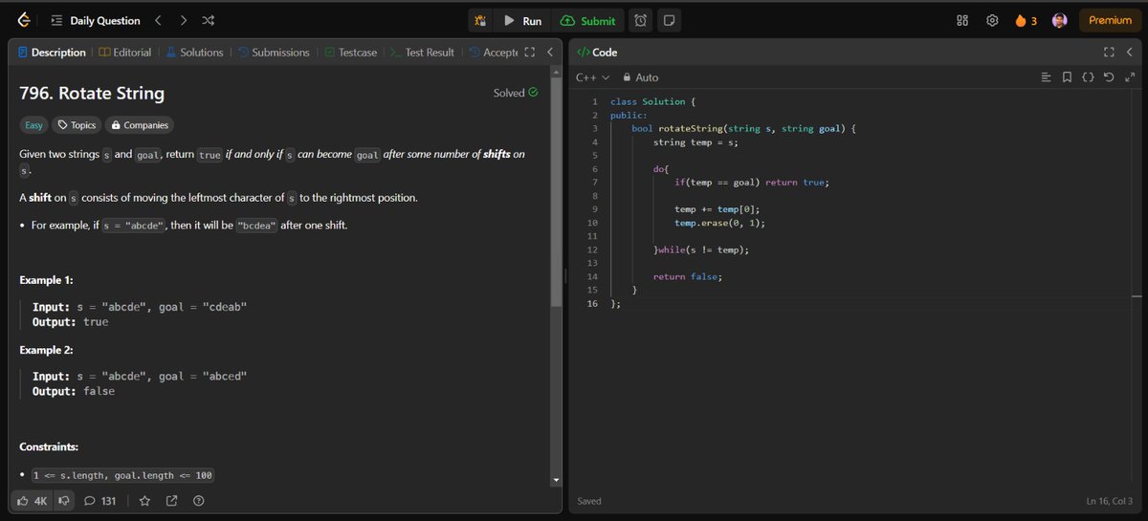Open the notes icon in top bar
The height and width of the screenshot is (521, 1148).
click(x=670, y=20)
